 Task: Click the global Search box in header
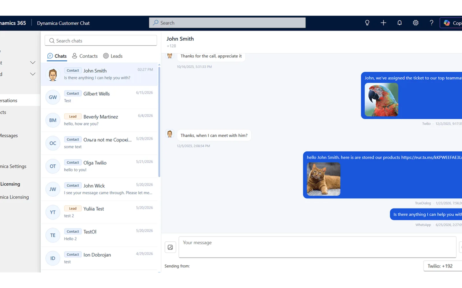[x=227, y=23]
